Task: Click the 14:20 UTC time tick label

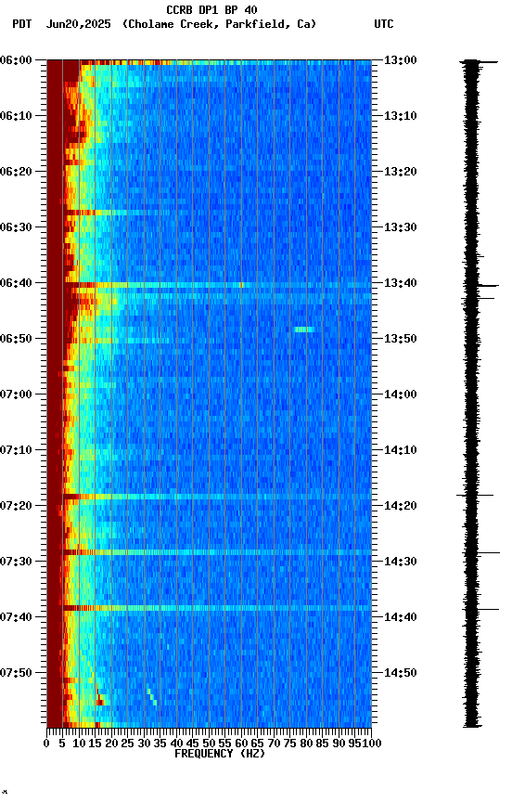Action: pyautogui.click(x=401, y=507)
